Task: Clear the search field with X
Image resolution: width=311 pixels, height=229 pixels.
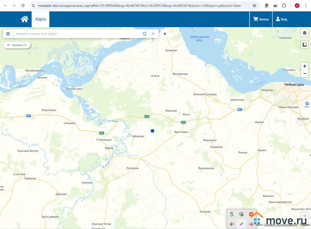Action: tap(153, 34)
